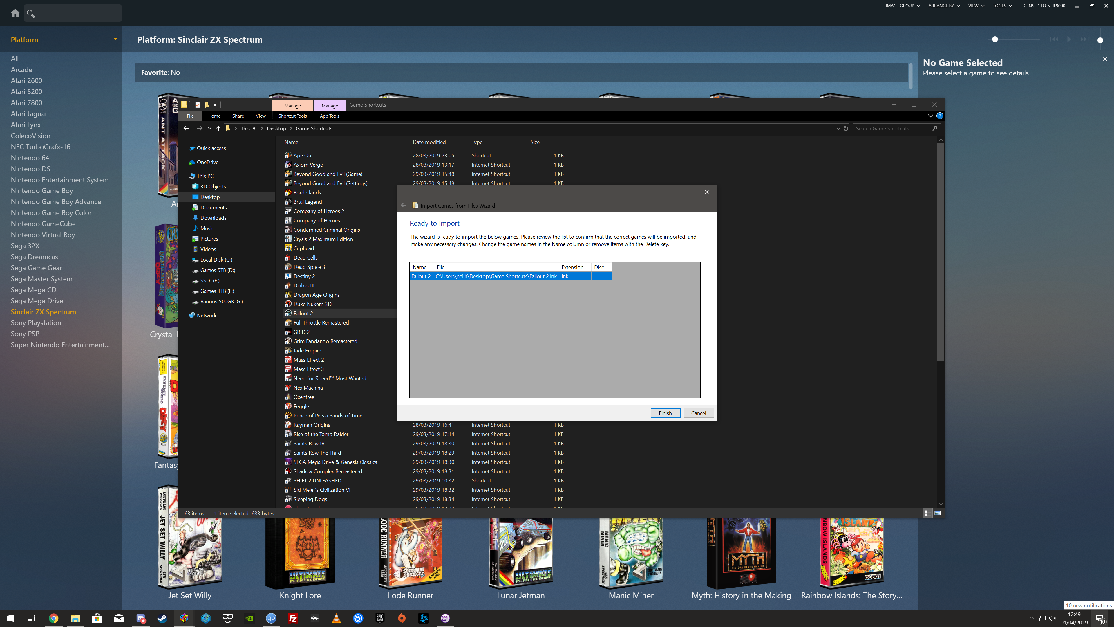This screenshot has height=627, width=1114.
Task: Open the File tab in Explorer ribbon
Action: (190, 116)
